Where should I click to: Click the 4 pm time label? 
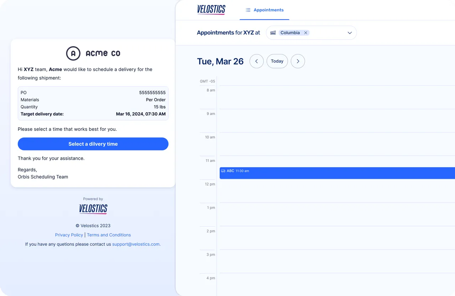click(211, 278)
